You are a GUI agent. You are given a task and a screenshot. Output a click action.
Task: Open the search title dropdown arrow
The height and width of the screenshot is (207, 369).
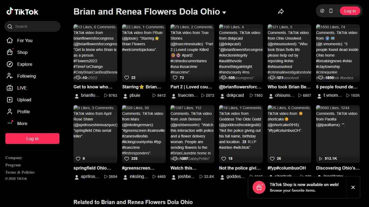(224, 12)
